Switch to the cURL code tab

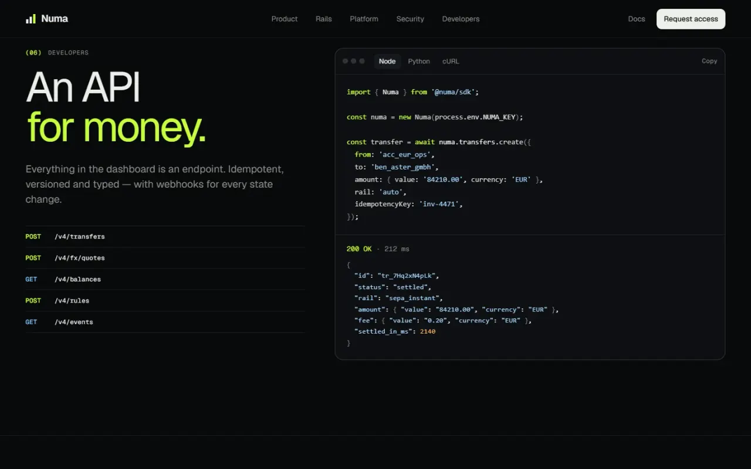tap(451, 61)
